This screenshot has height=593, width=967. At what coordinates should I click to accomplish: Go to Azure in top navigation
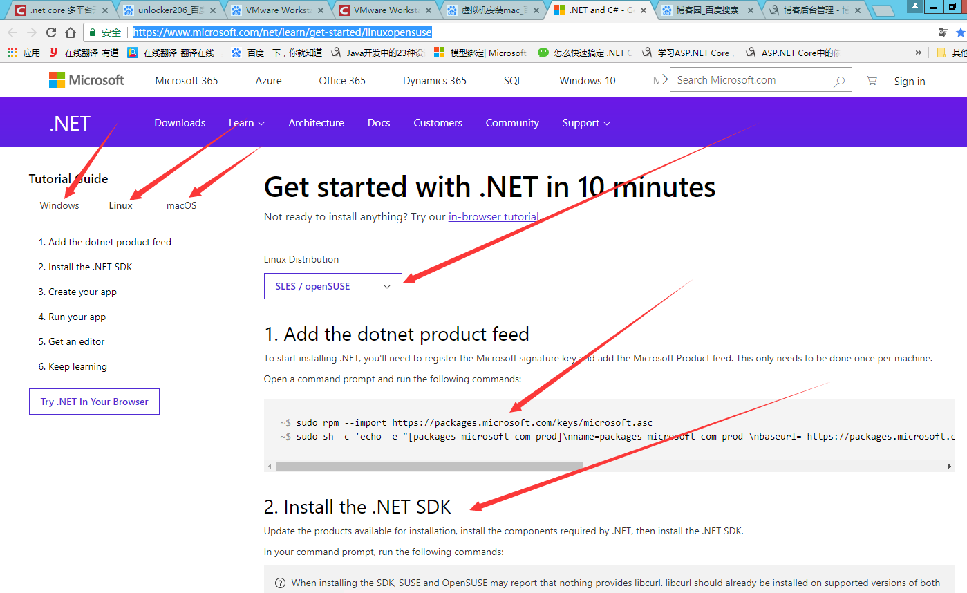click(x=269, y=81)
